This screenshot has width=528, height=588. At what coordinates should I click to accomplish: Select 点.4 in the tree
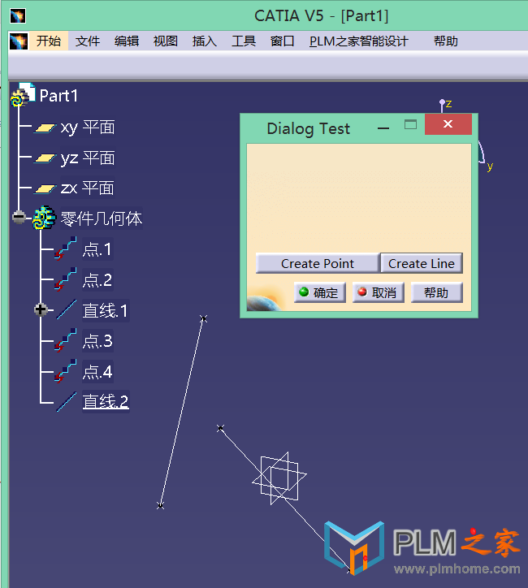pyautogui.click(x=97, y=372)
